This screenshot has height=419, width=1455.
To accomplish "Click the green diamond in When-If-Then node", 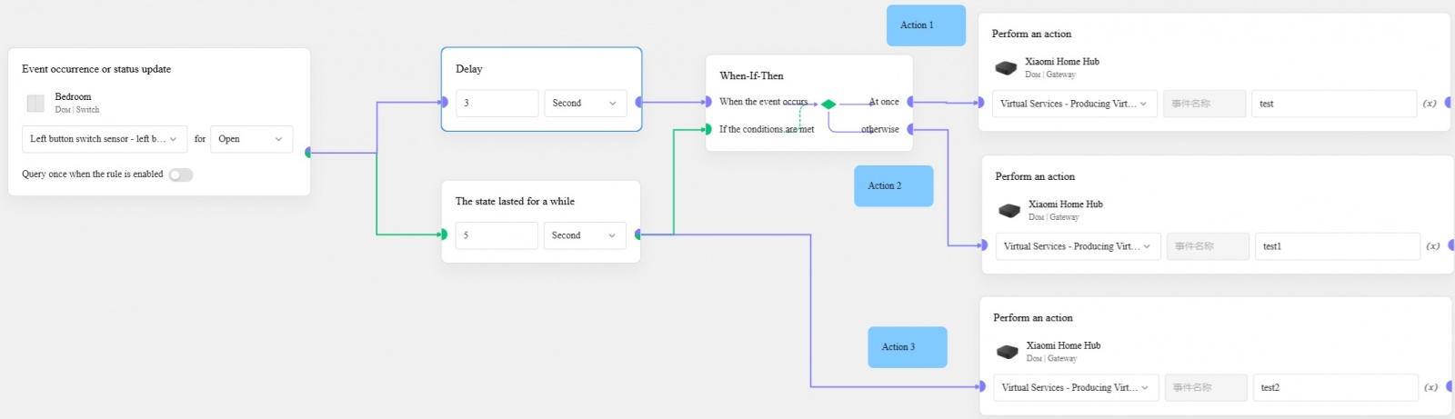I will coord(828,104).
